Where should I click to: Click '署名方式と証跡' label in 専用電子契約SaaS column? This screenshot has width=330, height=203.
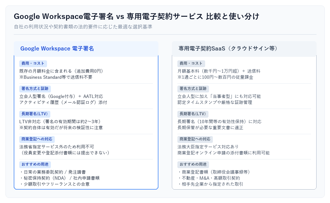[193, 89]
